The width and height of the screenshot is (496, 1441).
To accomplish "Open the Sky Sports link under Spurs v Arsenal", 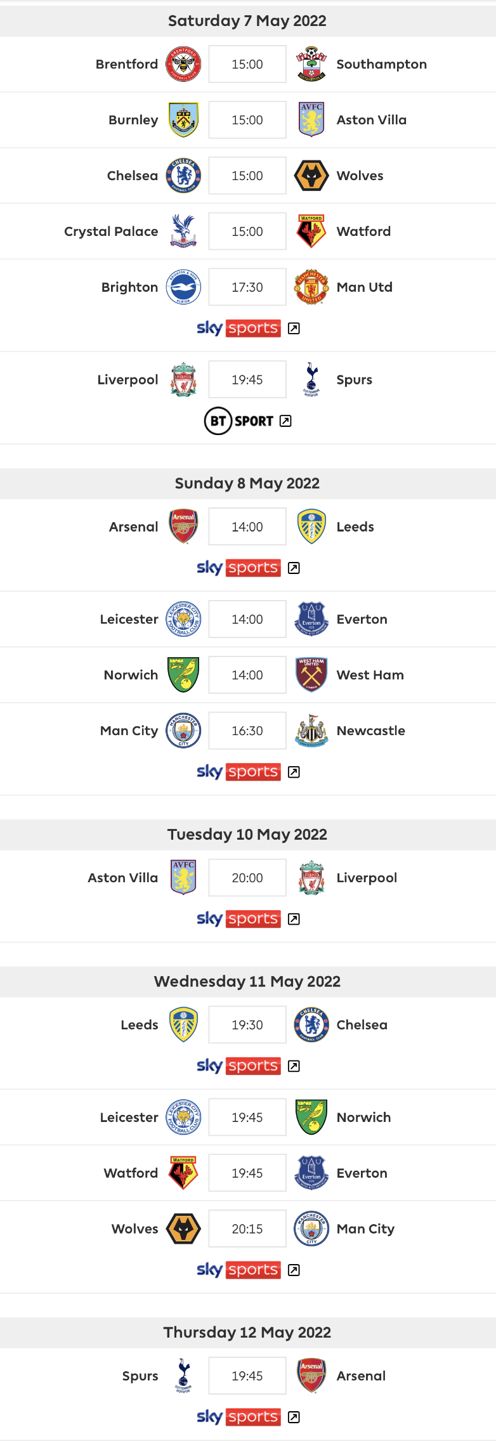I will (x=238, y=1418).
